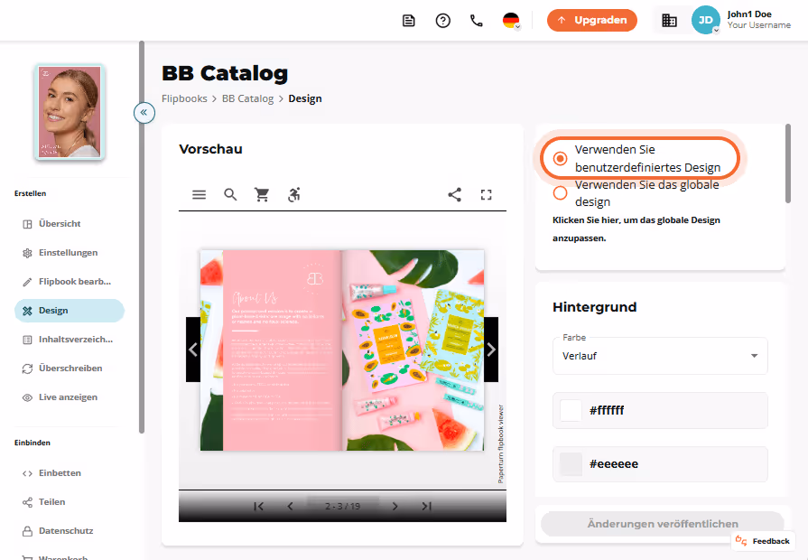Toggle fullscreen mode in the preview
The height and width of the screenshot is (560, 808).
coord(486,194)
